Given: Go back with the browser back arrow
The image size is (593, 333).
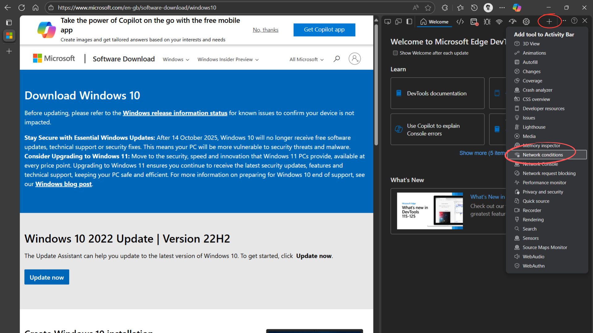Looking at the screenshot, I should tap(8, 8).
